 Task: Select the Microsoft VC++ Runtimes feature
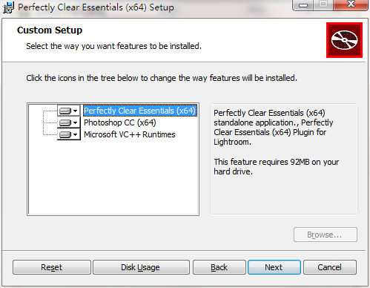[130, 134]
